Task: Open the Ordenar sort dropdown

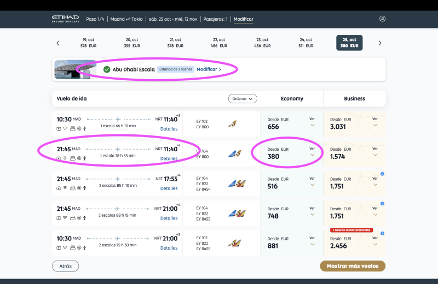Action: pos(243,99)
